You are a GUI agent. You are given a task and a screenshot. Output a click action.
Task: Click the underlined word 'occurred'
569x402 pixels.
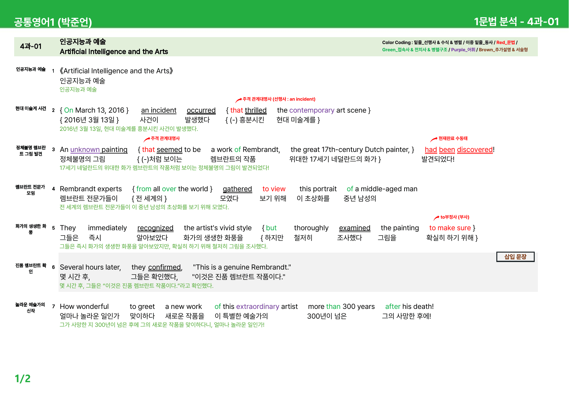pyautogui.click(x=201, y=110)
